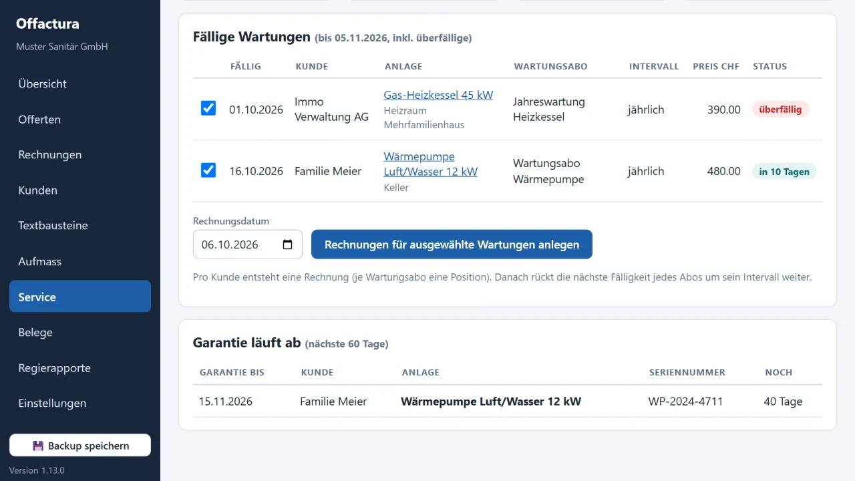Click the PREIS CHF column header
This screenshot has height=481, width=855.
[x=717, y=66]
